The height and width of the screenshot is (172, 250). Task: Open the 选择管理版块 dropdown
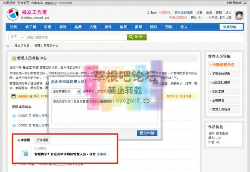point(66,92)
